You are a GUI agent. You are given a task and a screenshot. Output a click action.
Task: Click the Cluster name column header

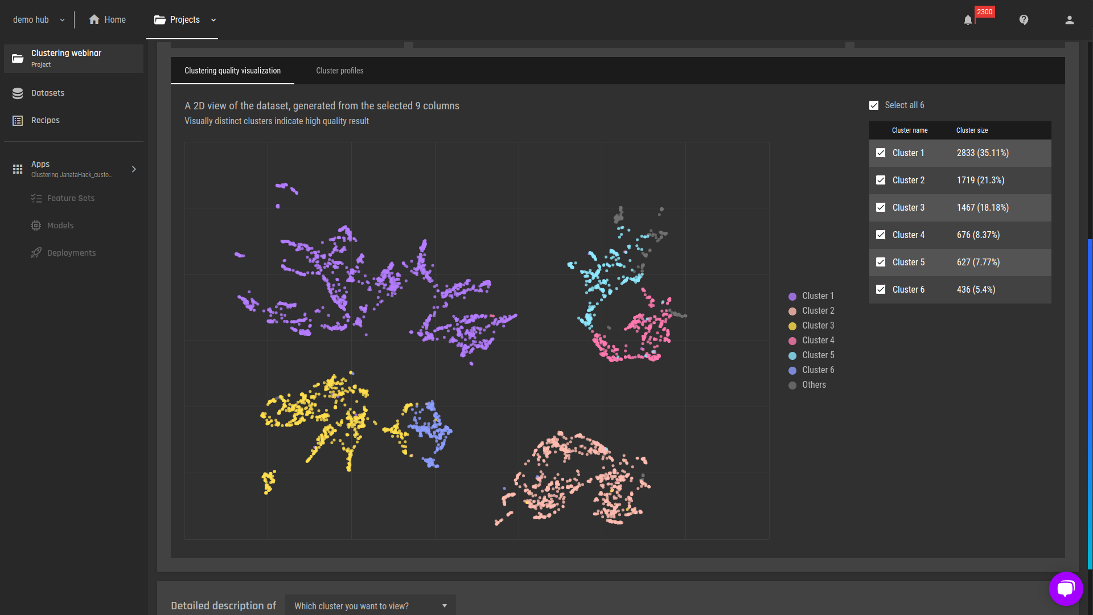pos(910,130)
